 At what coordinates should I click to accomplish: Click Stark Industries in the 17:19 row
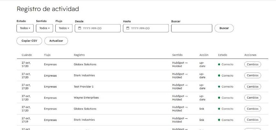(84, 120)
